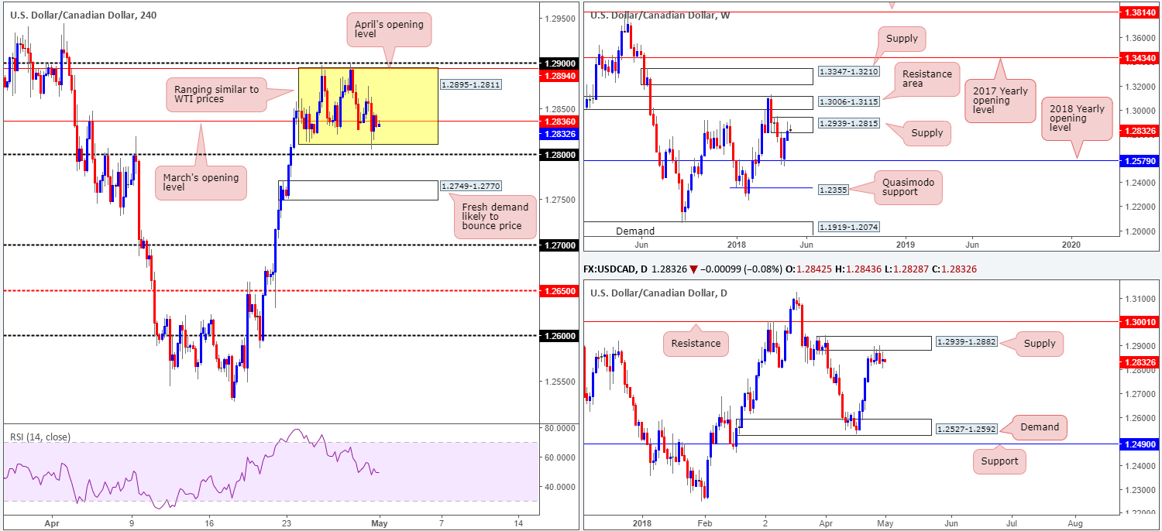Select the 1.2939-1.2815 weekly supply label
Screen dimensions: 1162x531
[x=847, y=123]
